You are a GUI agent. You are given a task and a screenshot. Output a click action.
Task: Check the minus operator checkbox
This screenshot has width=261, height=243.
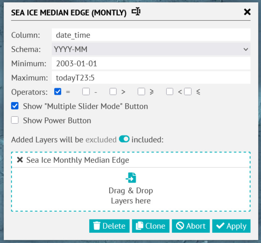(86, 92)
